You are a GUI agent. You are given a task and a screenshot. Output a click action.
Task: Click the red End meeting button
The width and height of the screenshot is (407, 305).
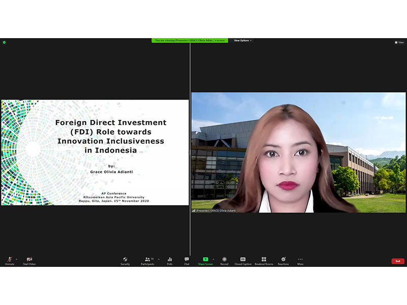[398, 261]
